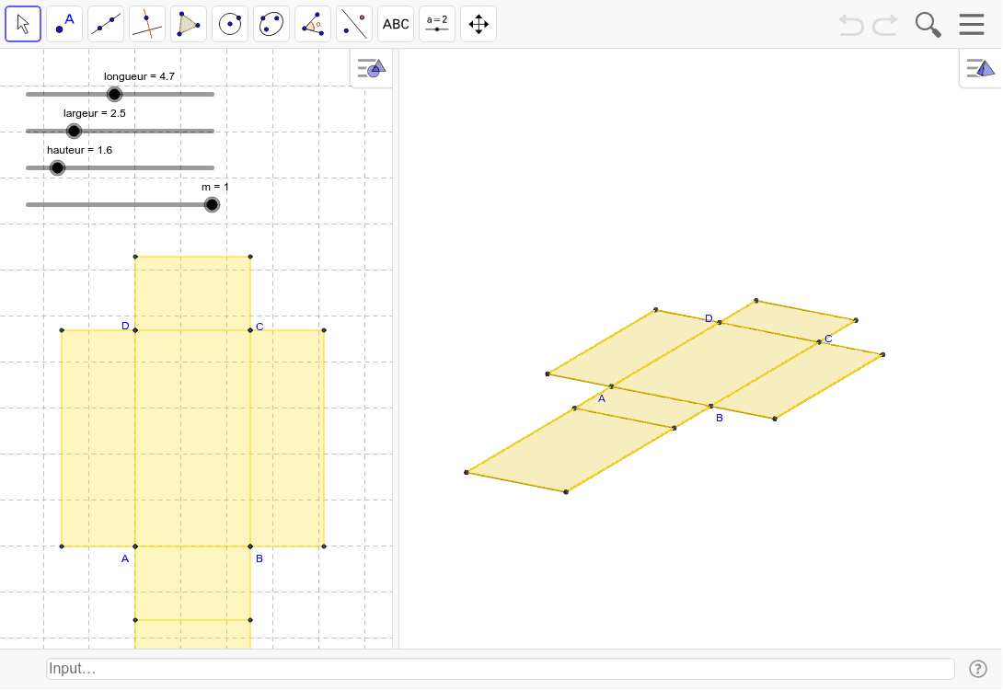Select the Polygon tool
This screenshot has height=690, width=1003.
(189, 24)
